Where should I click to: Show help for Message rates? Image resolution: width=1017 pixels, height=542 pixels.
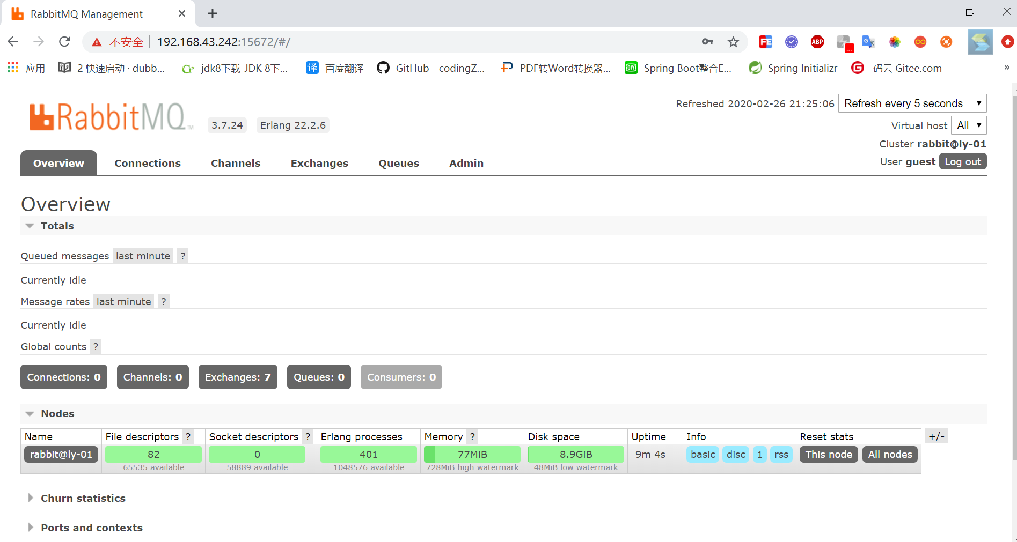coord(164,301)
